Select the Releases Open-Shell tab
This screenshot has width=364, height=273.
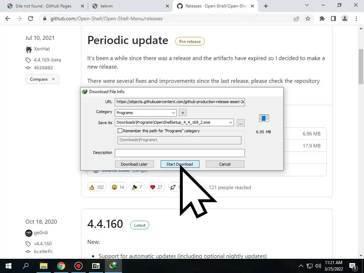(x=216, y=6)
